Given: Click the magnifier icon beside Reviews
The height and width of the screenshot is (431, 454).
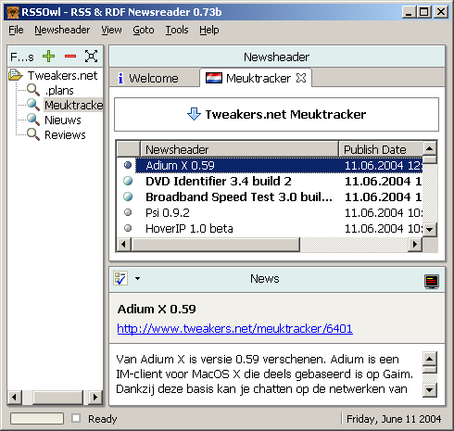Looking at the screenshot, I should pyautogui.click(x=32, y=134).
